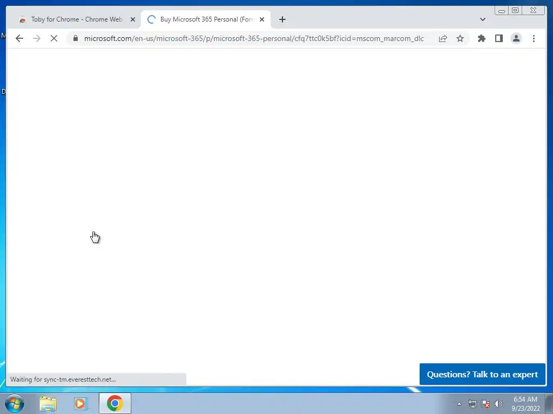553x414 pixels.
Task: Close the Buy Microsoft 365 Personal tab
Action: click(262, 19)
